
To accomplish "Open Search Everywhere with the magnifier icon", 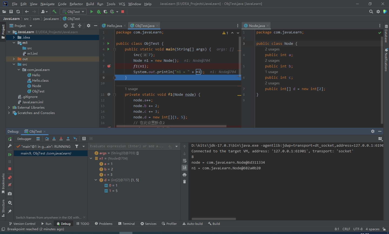I will pos(371,12).
